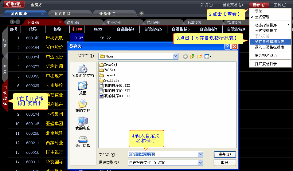Image resolution: width=293 pixels, height=171 pixels.
Task: Expand the 保存在 folder dropdown
Action: pyautogui.click(x=175, y=56)
